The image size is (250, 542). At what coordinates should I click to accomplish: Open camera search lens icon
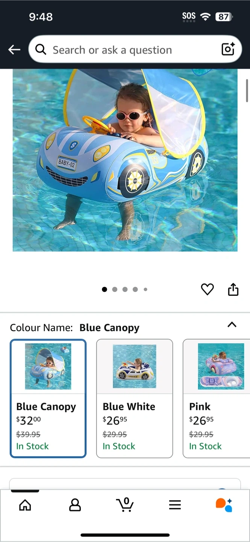(x=228, y=49)
